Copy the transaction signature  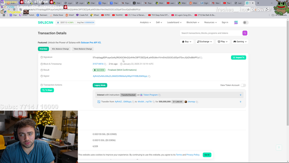[201, 58]
